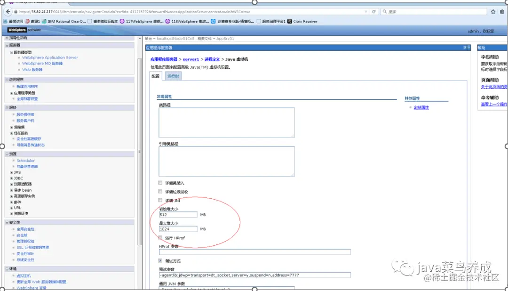Open the 118WebSphere bookmark
The height and width of the screenshot is (291, 508).
[x=187, y=21]
